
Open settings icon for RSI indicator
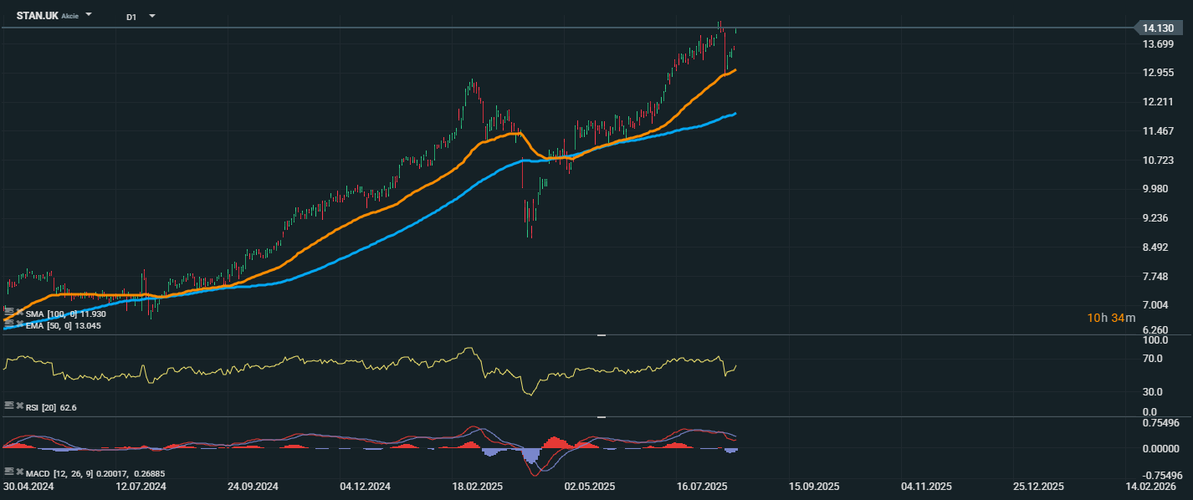(x=9, y=406)
